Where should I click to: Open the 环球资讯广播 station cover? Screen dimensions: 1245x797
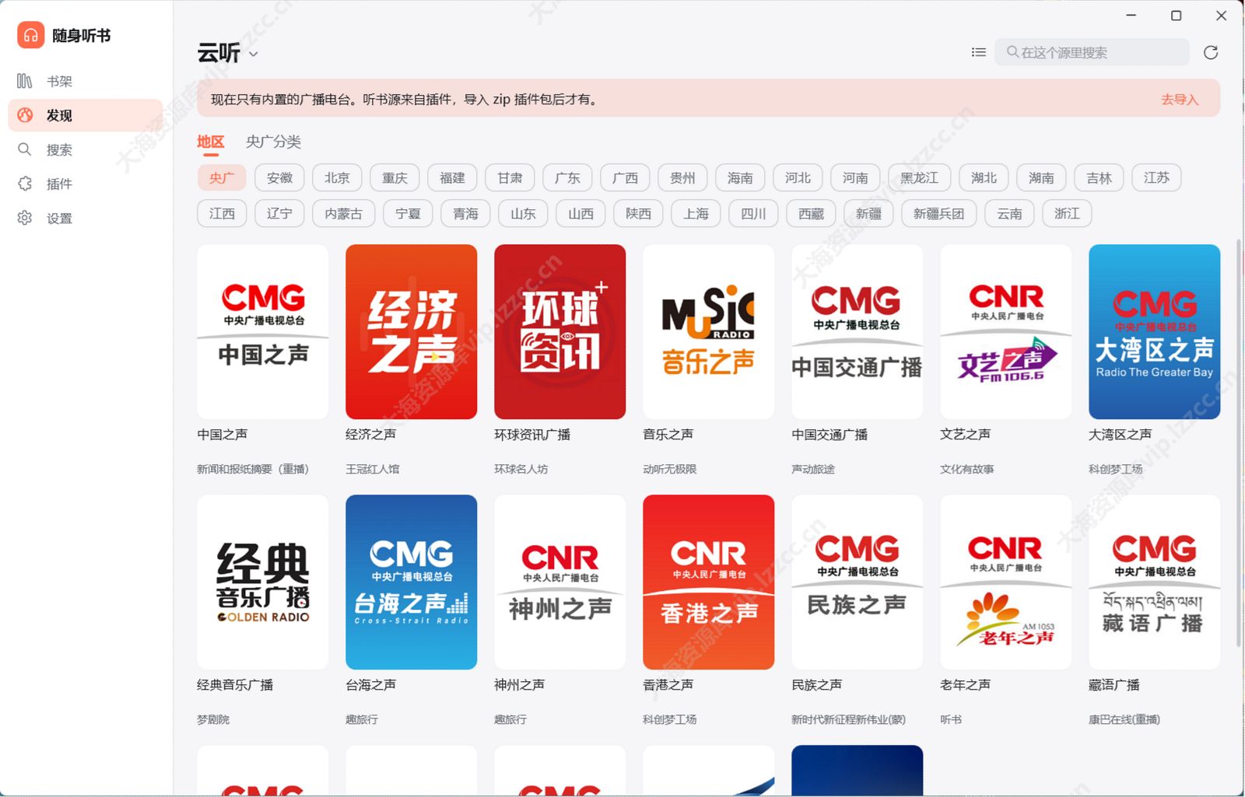[x=560, y=332]
